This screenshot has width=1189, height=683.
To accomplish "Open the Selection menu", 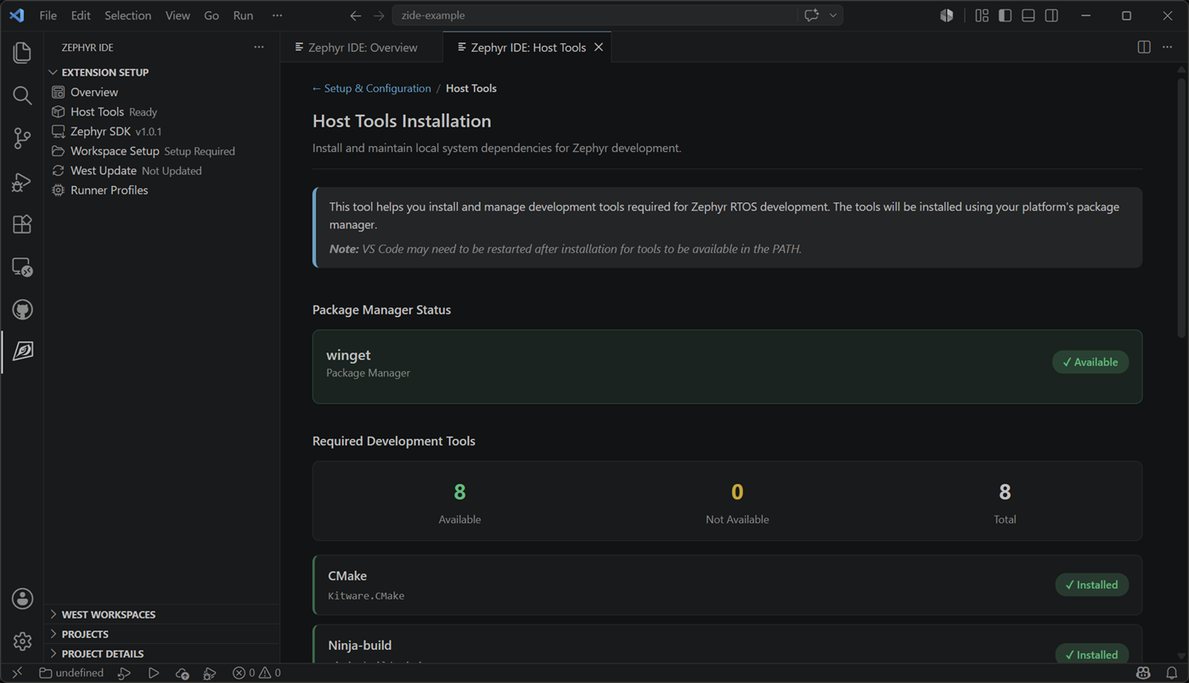I will (128, 15).
